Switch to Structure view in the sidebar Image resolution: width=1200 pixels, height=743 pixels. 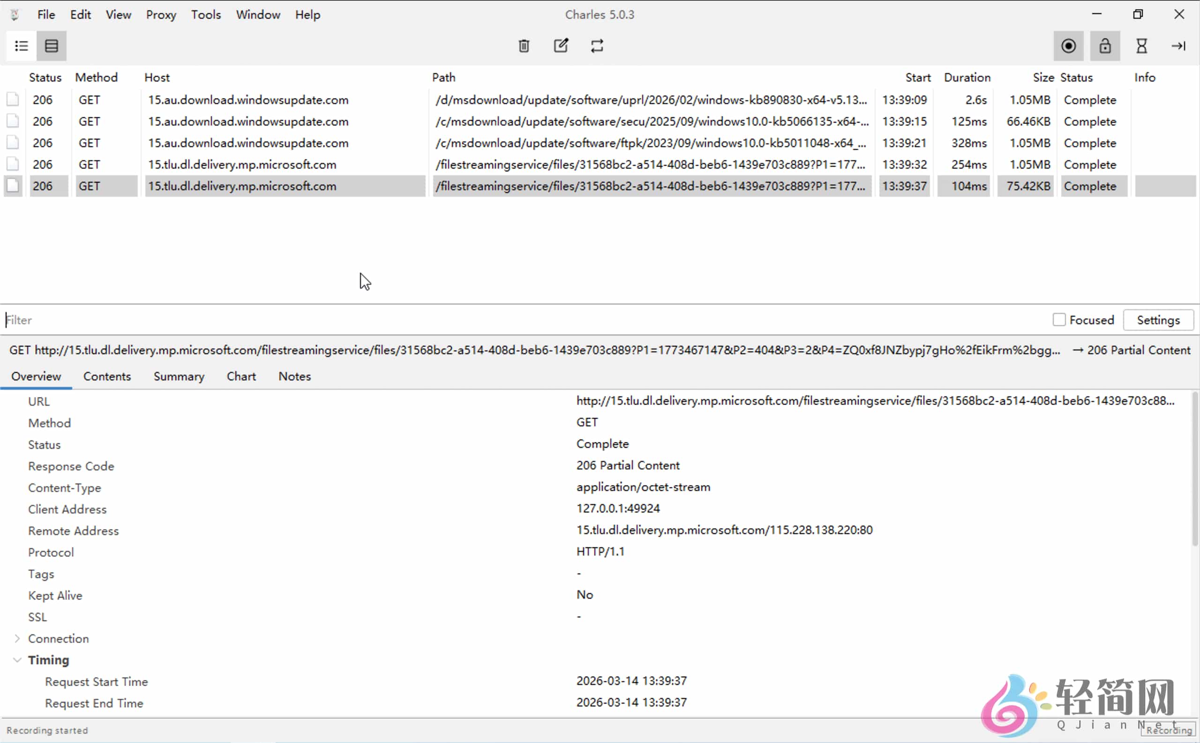pos(21,46)
